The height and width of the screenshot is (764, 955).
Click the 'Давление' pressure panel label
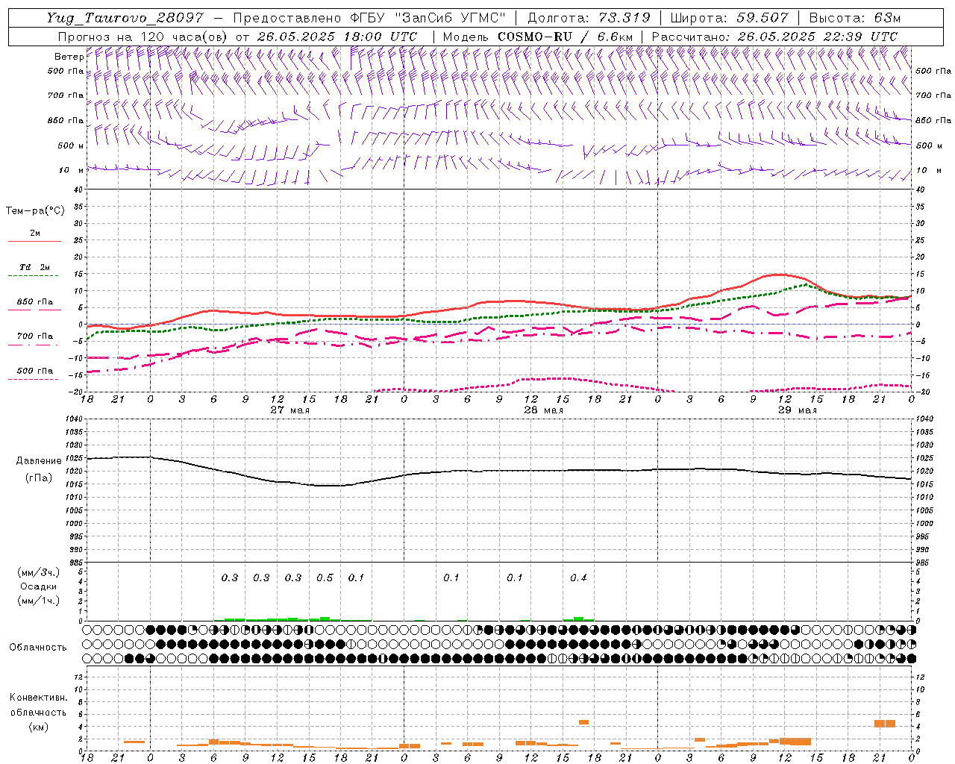[x=39, y=461]
